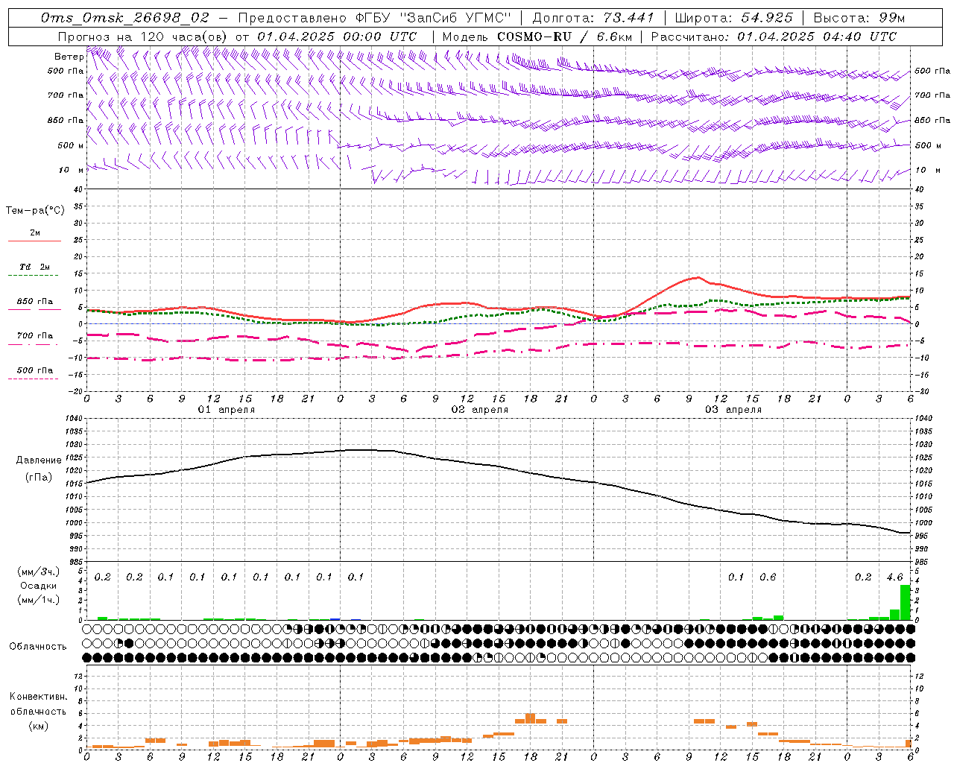This screenshot has width=954, height=763.
Task: Click the 'Осадки' precipitation label
Action: tap(37, 586)
